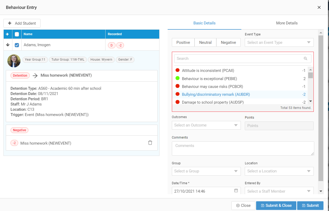This screenshot has width=329, height=211.
Task: Uncheck the Adams, Imogen checkbox
Action: click(17, 45)
